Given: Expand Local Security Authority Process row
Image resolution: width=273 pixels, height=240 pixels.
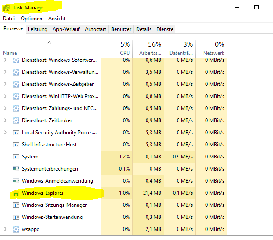Looking at the screenshot, I should click(x=6, y=133).
